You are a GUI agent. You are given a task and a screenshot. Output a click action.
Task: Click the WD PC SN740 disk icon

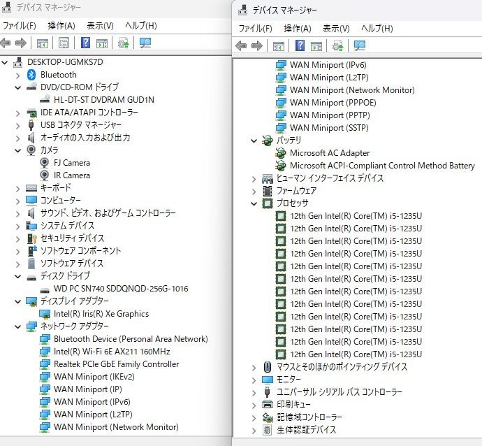[x=45, y=289]
